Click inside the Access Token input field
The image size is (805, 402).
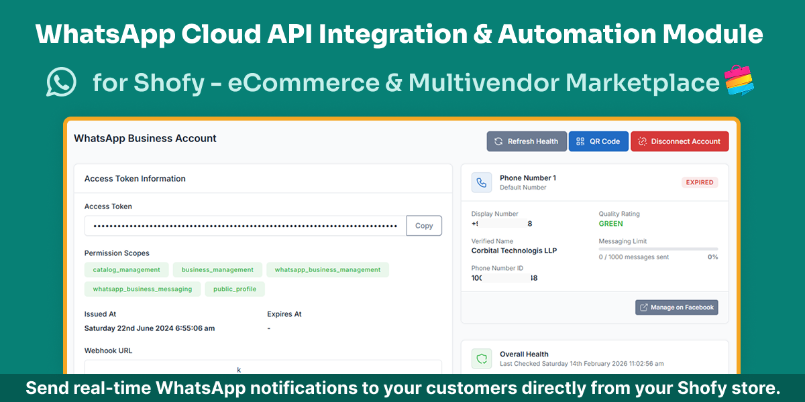(241, 225)
